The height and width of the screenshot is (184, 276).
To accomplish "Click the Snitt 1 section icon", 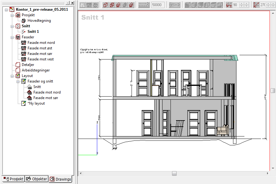I will pyautogui.click(x=24, y=32).
